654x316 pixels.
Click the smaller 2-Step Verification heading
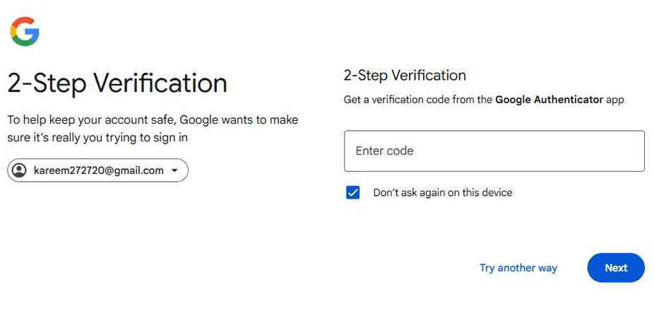405,76
